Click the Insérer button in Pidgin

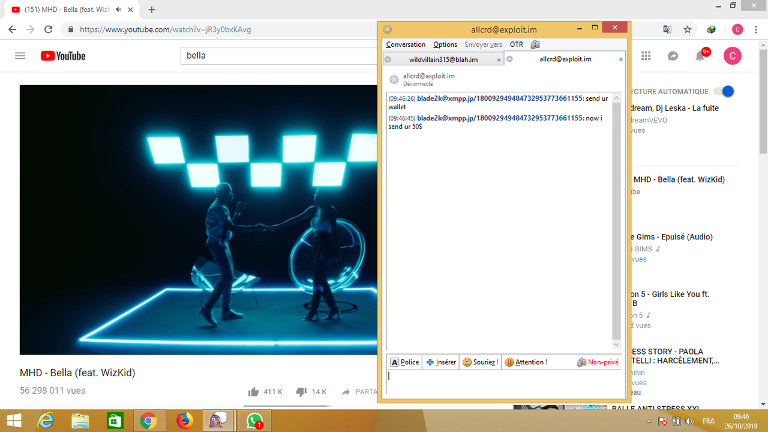(x=441, y=362)
